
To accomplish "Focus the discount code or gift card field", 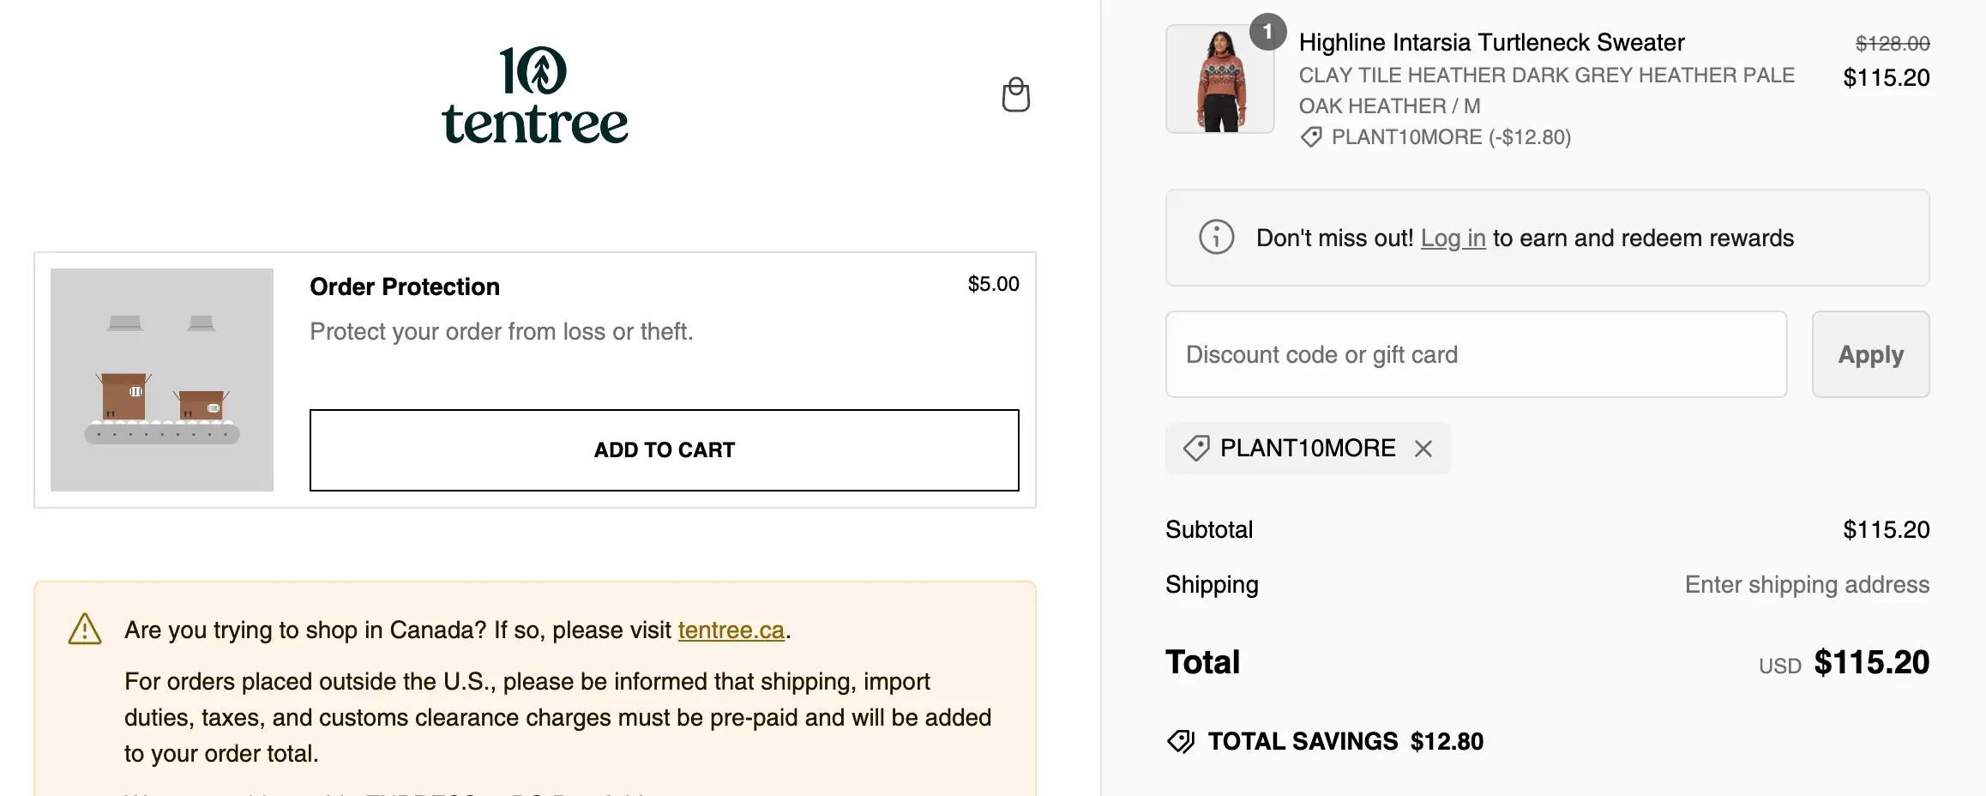I will (x=1476, y=354).
